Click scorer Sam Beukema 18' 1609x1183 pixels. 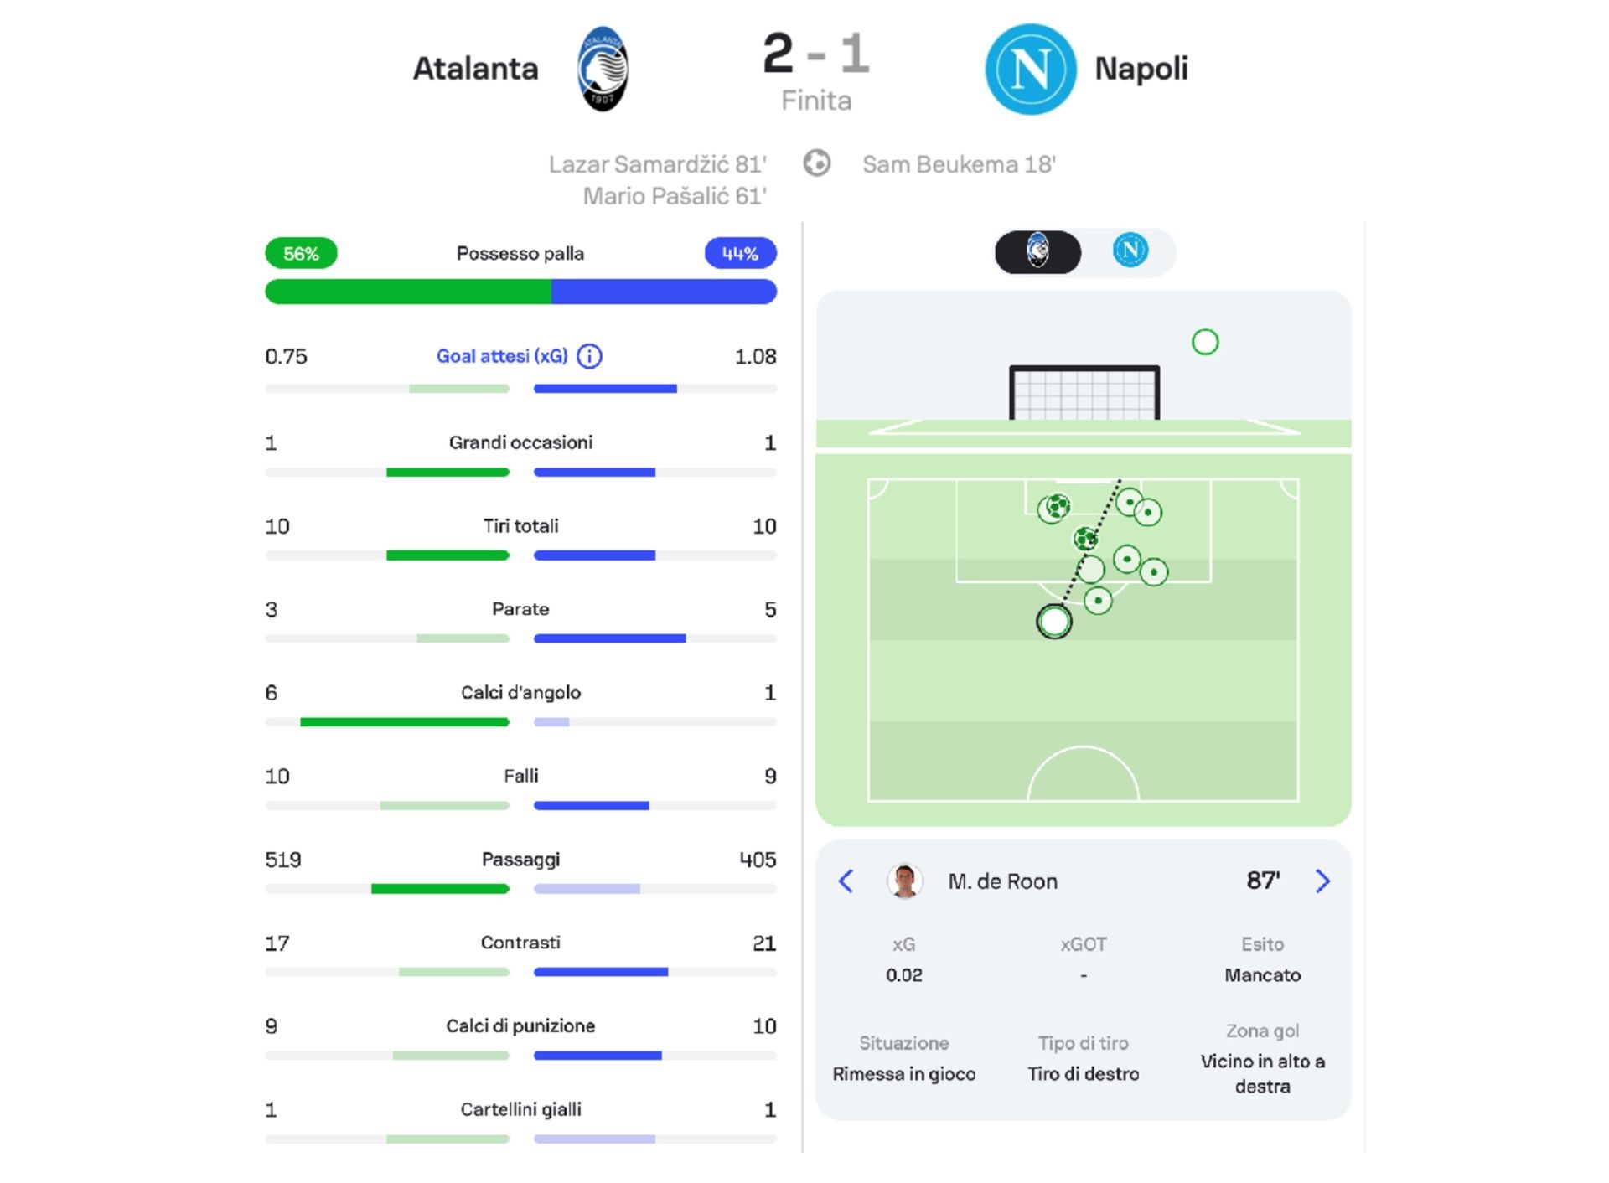958,164
